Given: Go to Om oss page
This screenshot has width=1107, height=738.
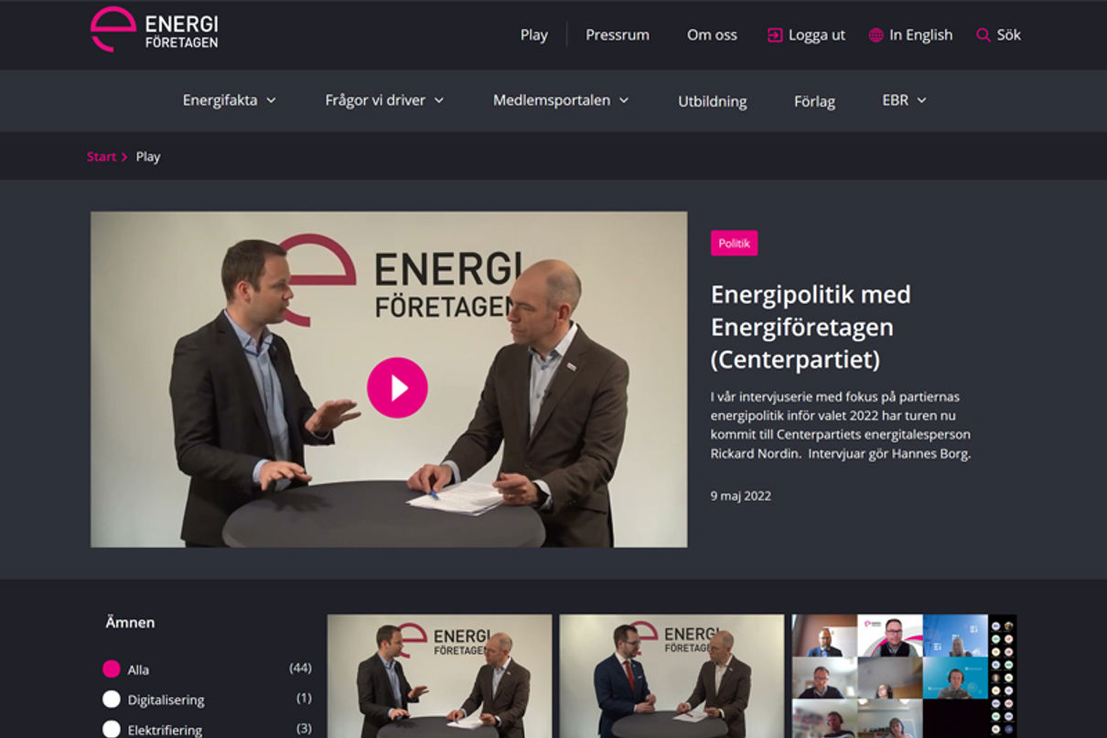Looking at the screenshot, I should 712,35.
